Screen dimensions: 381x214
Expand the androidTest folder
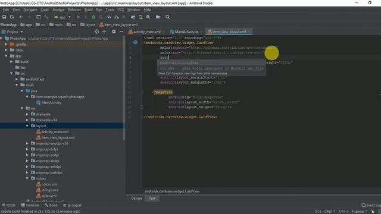click(17, 79)
